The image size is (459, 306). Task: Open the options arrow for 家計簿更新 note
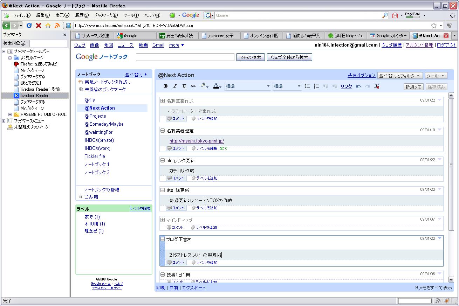pos(440,189)
